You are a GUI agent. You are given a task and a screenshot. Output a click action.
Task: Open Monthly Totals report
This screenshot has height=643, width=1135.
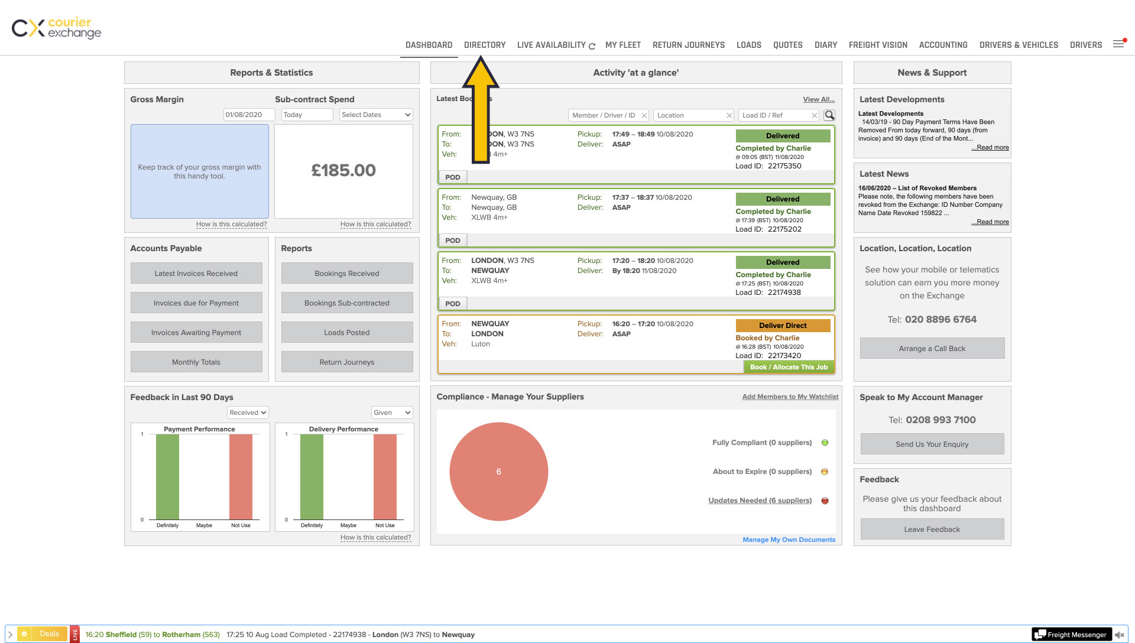pos(196,362)
